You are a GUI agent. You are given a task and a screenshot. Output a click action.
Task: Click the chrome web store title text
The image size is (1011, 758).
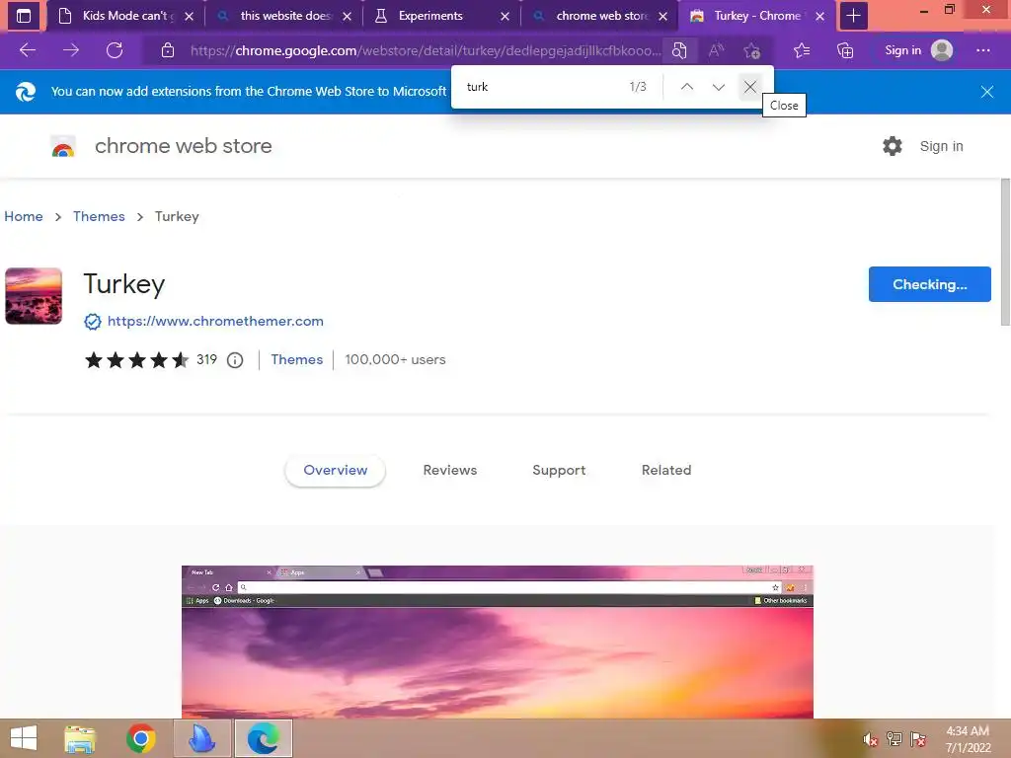pos(183,146)
